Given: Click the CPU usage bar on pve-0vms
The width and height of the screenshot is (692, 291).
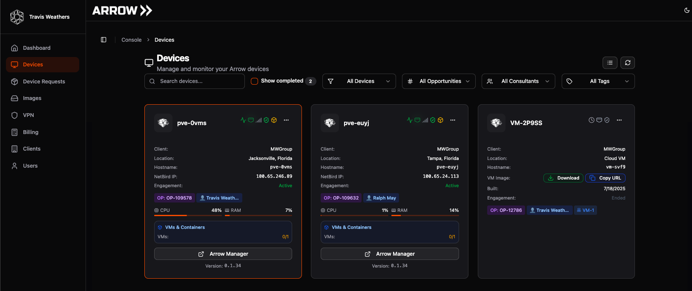Looking at the screenshot, I should 188,215.
